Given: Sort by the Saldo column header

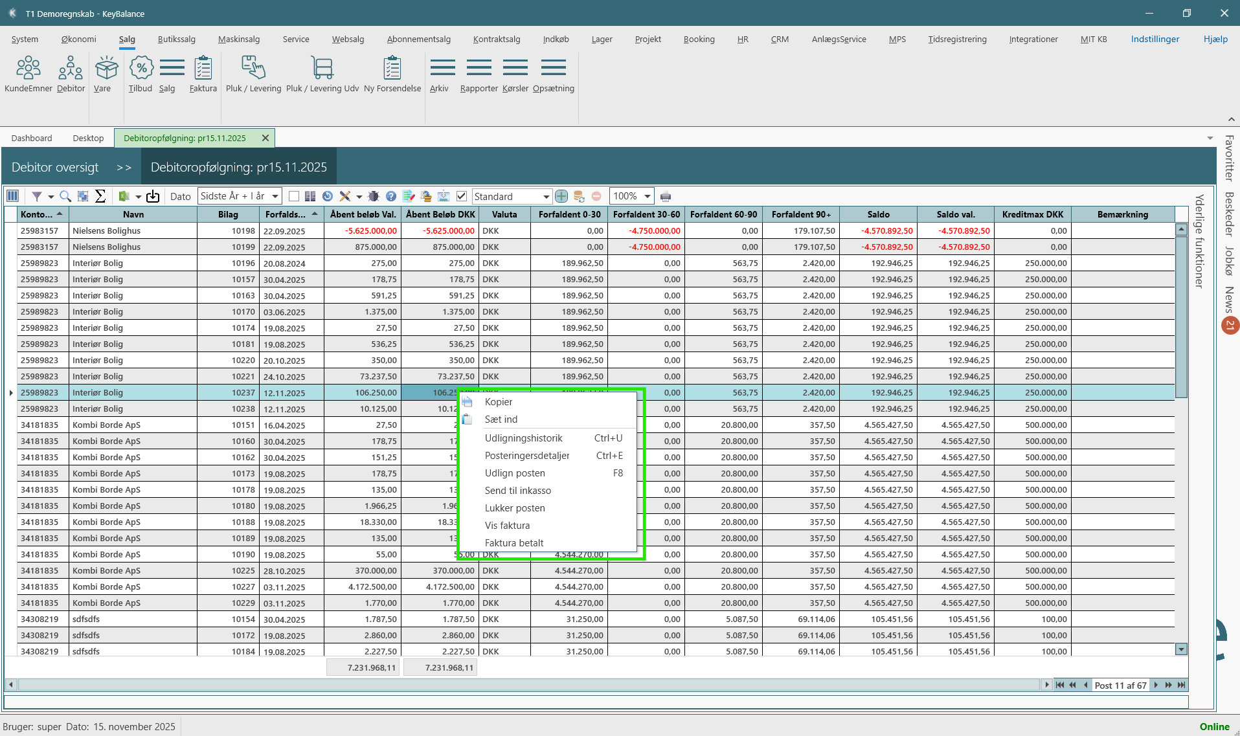Looking at the screenshot, I should click(878, 214).
